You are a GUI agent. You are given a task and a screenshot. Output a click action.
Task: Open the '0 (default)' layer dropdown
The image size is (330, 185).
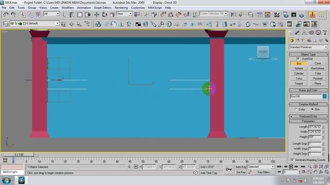[x=35, y=24]
